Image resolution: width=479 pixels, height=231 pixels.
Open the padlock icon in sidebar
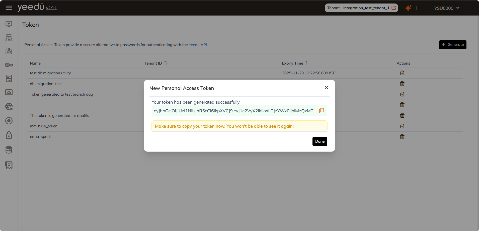9,135
